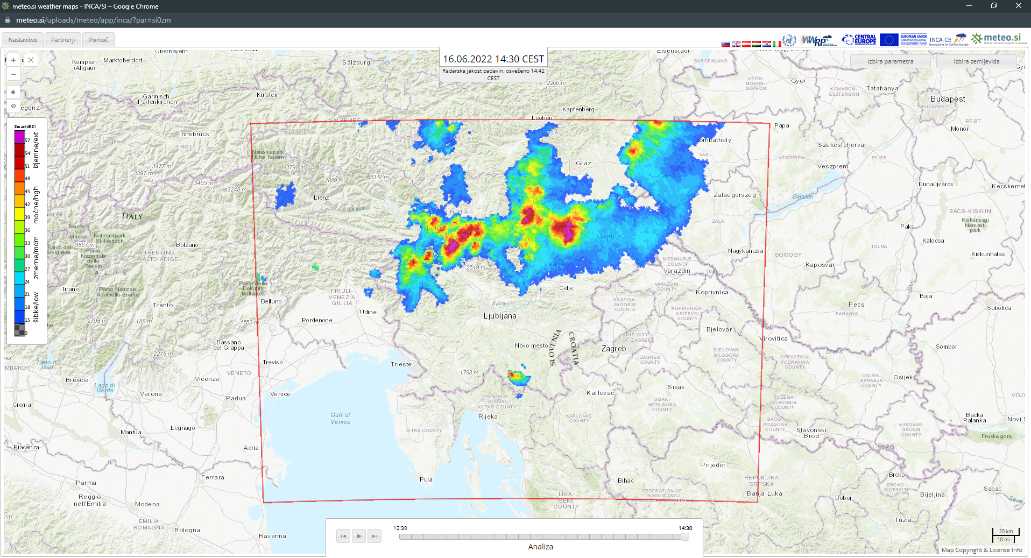Screen dimensions: 1031x558
Task: Click the animation timeline track midpoint
Action: click(543, 536)
